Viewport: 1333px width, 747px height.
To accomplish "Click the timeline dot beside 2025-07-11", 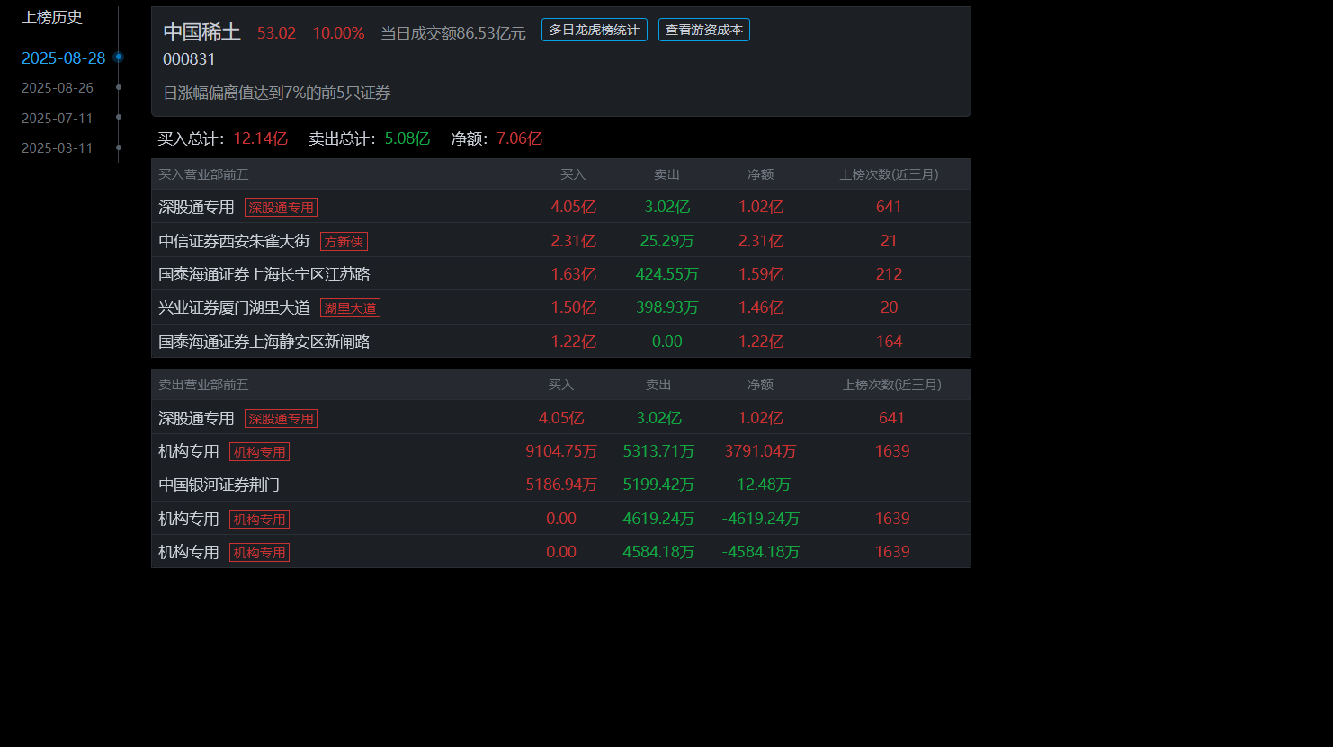I will [119, 117].
